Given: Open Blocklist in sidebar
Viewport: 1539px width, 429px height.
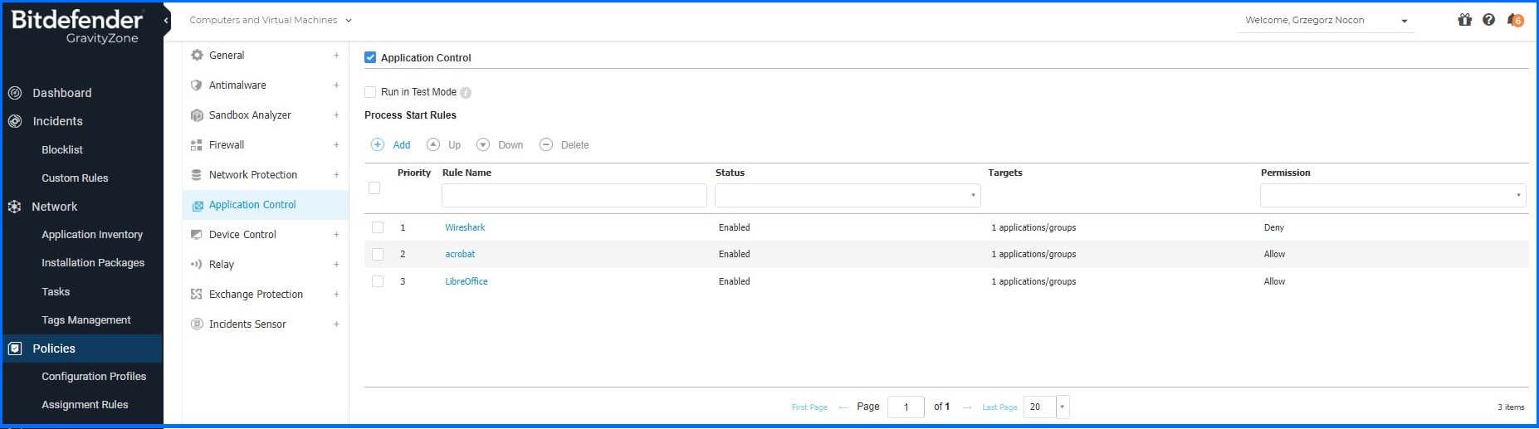Looking at the screenshot, I should [62, 149].
